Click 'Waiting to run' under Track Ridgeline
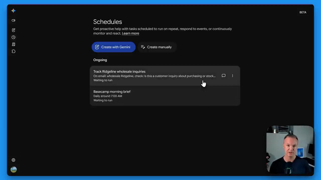Image resolution: width=321 pixels, height=180 pixels. pos(103,80)
